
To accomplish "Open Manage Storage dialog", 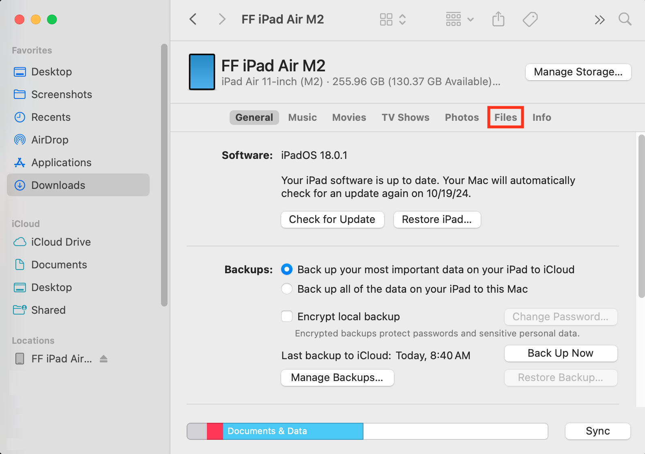I will pyautogui.click(x=578, y=72).
